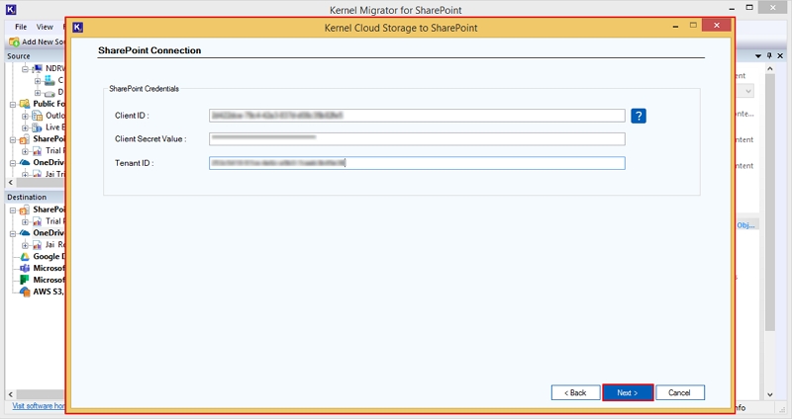
Task: Click the pin icon on the right panel
Action: pyautogui.click(x=769, y=55)
